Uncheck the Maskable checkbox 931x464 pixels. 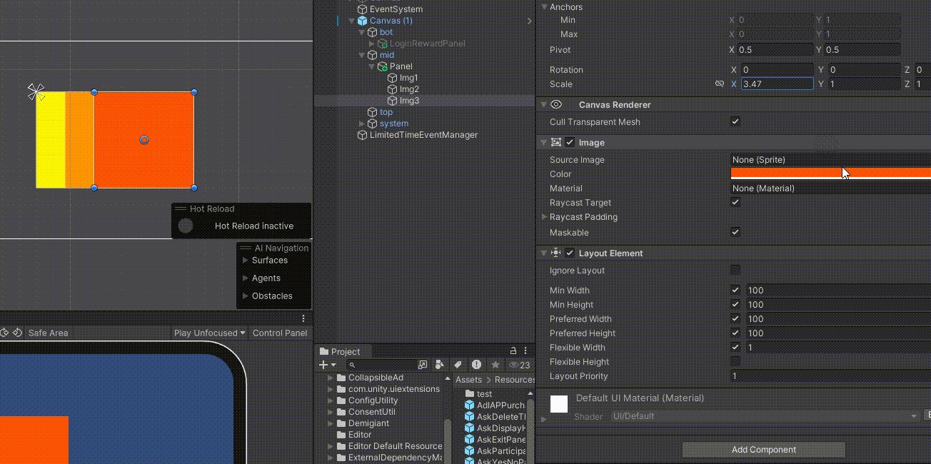click(x=735, y=233)
